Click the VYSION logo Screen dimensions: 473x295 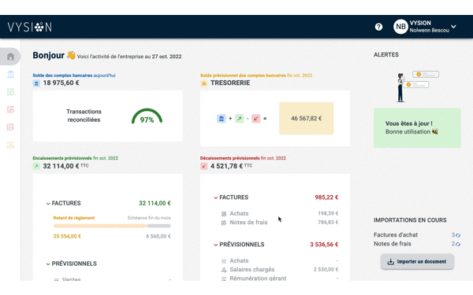tap(30, 27)
